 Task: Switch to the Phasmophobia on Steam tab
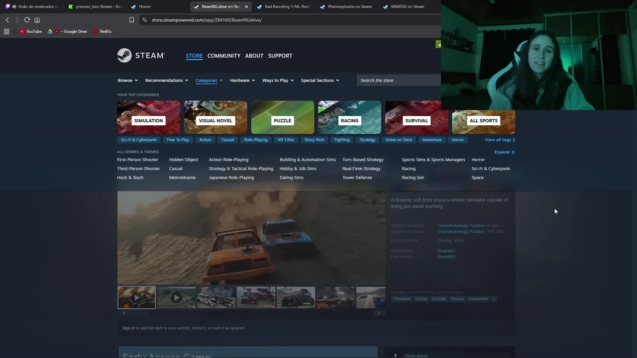click(347, 6)
